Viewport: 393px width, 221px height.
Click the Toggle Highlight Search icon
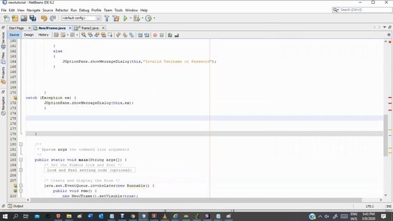pos(103,35)
